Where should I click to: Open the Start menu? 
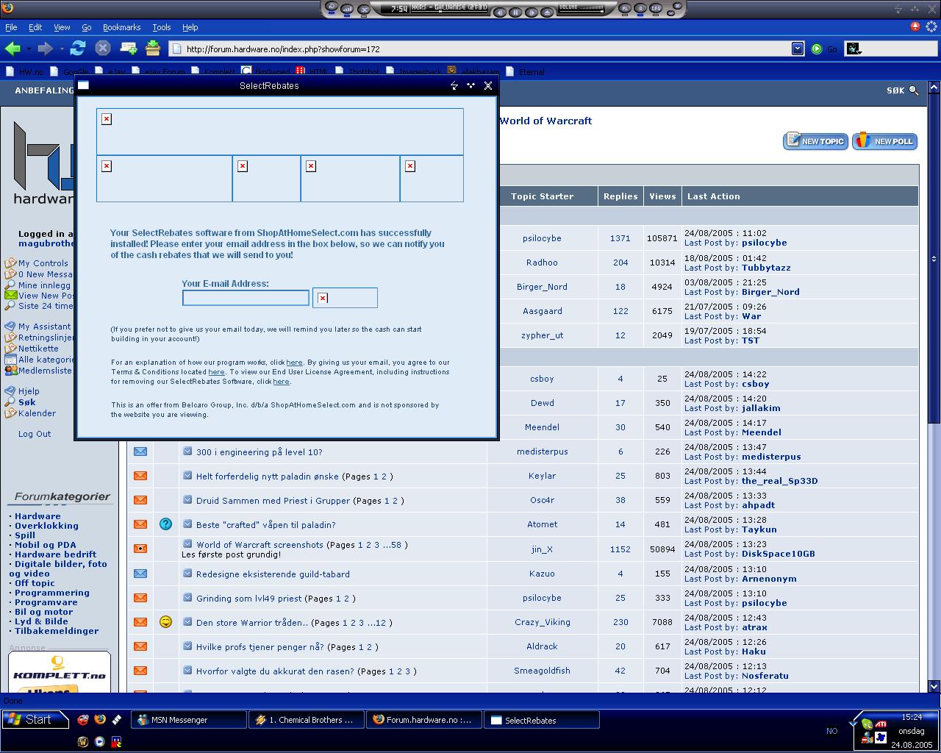point(35,720)
